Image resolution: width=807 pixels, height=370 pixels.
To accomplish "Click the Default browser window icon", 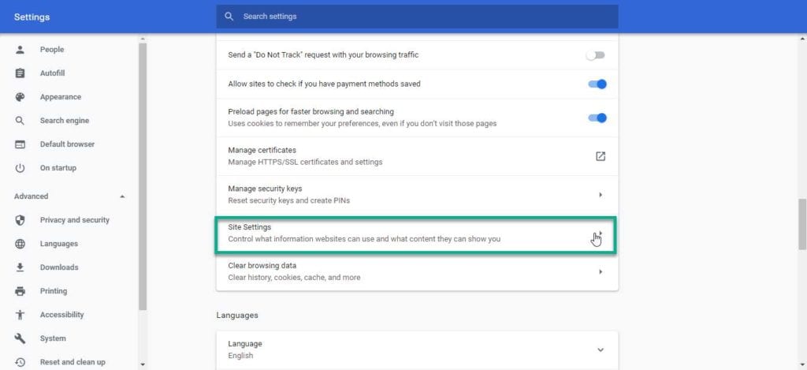I will coord(20,144).
